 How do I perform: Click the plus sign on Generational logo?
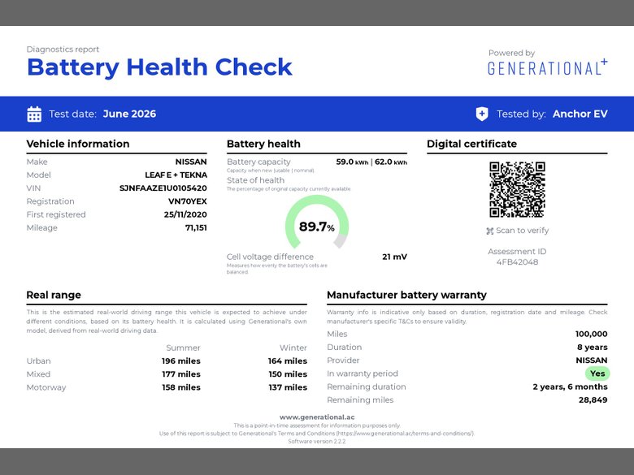click(604, 62)
